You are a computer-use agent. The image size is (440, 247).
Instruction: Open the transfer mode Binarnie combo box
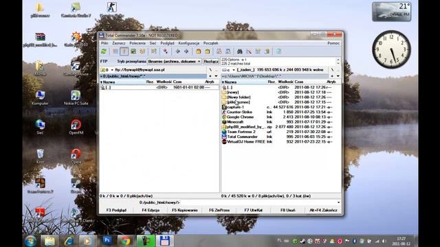[174, 61]
